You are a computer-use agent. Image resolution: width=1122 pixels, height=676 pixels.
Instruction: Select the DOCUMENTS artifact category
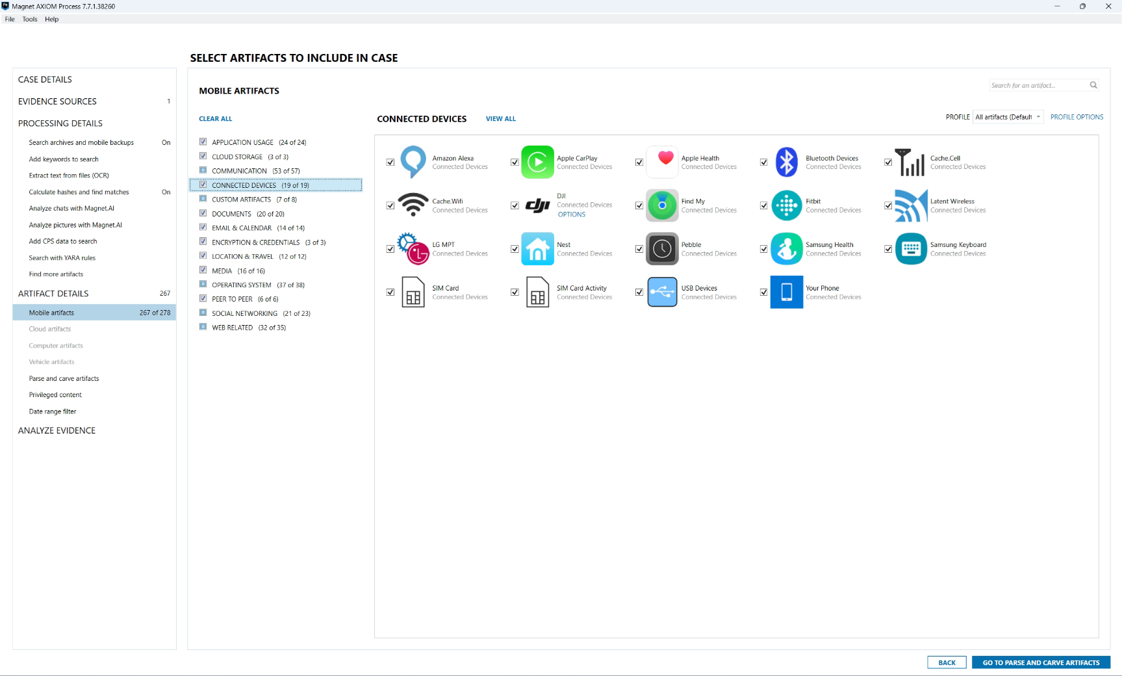pos(248,214)
